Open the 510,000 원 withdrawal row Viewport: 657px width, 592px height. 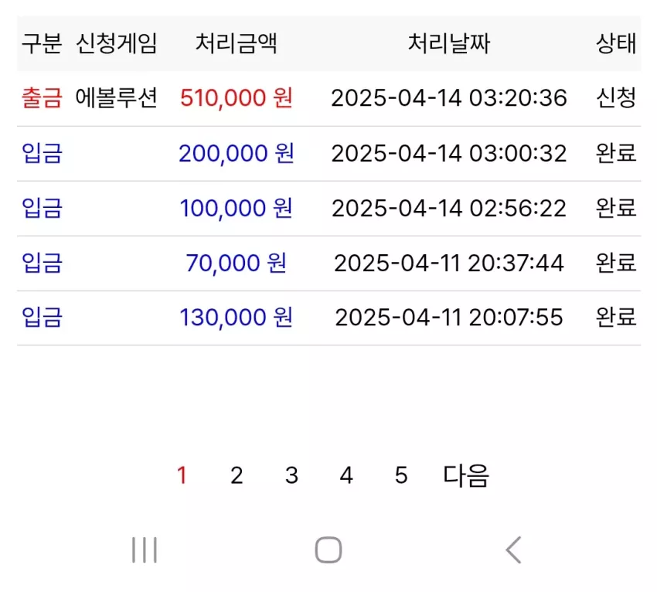pos(329,98)
